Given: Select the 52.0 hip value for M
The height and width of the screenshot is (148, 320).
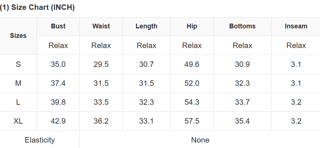Looking at the screenshot, I should point(192,83).
